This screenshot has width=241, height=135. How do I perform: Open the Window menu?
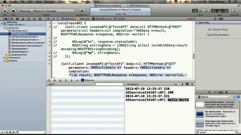point(85,1)
